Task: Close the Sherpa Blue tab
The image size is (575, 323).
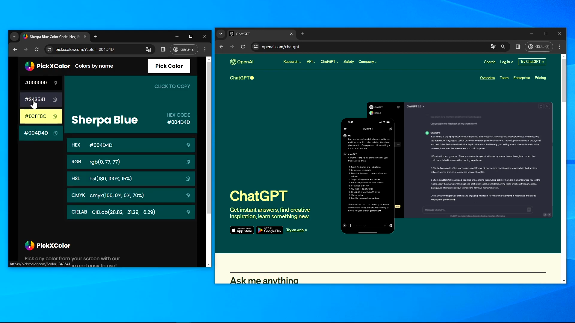Action: pyautogui.click(x=85, y=36)
